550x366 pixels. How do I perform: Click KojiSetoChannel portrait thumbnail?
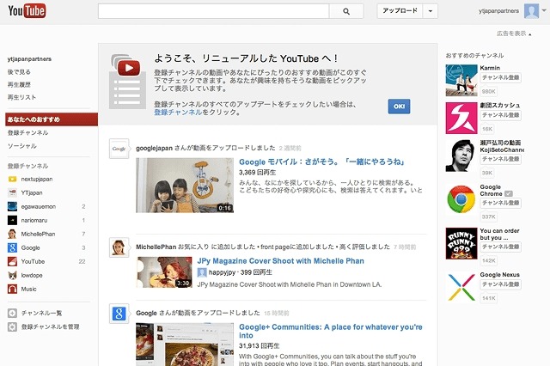[x=461, y=156]
